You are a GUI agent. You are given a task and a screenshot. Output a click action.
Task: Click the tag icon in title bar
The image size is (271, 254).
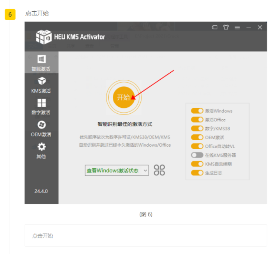tap(214, 27)
